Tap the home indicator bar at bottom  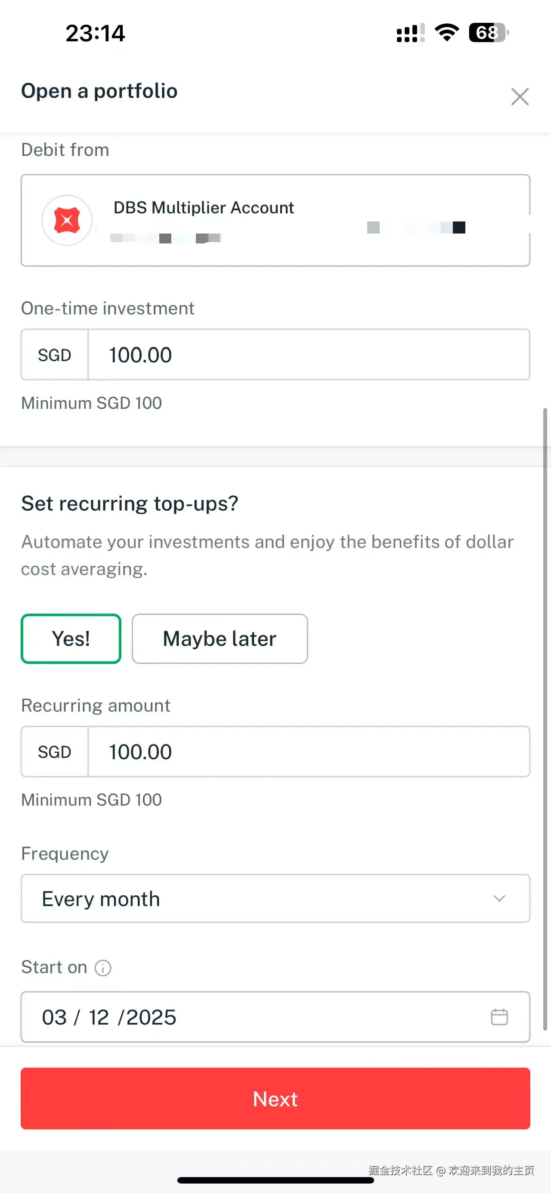pos(276,1180)
